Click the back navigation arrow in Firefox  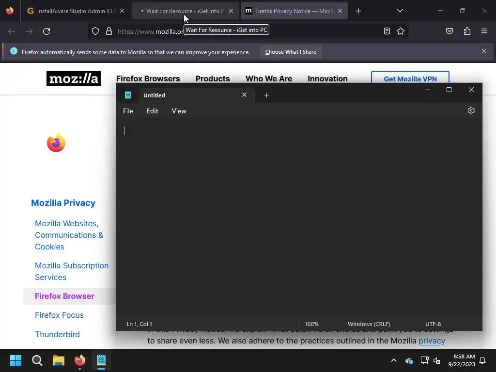(12, 31)
